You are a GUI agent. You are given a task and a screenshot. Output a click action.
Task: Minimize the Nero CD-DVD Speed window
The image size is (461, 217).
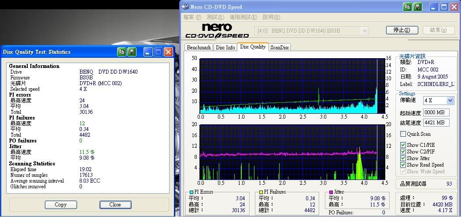(x=433, y=7)
